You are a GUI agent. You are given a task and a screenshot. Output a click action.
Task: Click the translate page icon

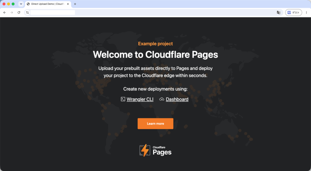[x=279, y=12]
